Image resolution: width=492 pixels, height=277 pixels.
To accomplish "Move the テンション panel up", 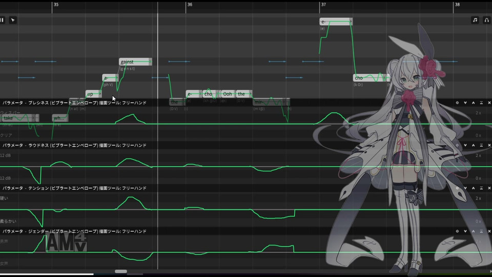I will 473,188.
